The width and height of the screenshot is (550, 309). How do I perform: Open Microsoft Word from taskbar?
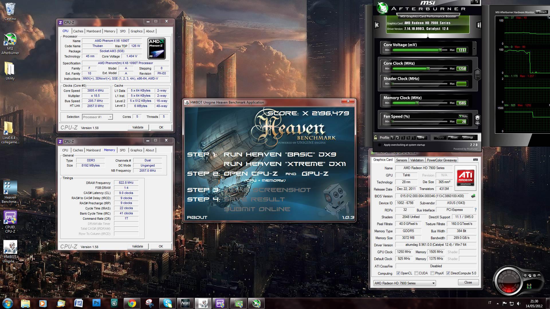[79, 303]
